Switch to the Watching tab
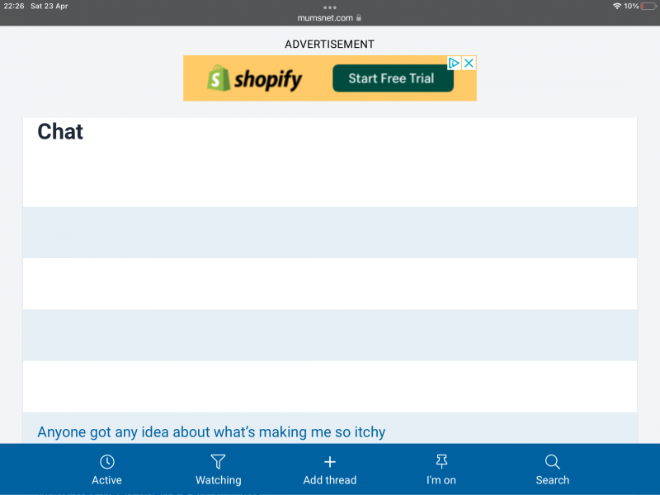 point(218,469)
